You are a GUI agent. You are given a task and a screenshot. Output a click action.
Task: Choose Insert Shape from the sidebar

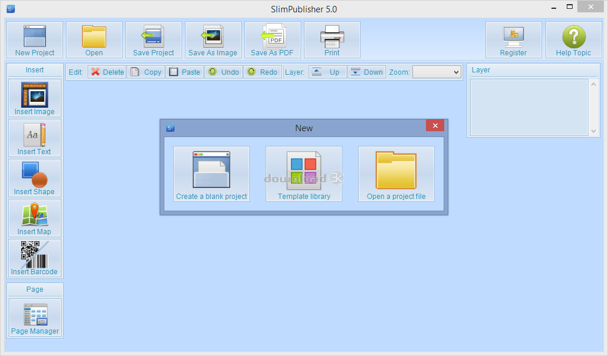click(x=35, y=178)
